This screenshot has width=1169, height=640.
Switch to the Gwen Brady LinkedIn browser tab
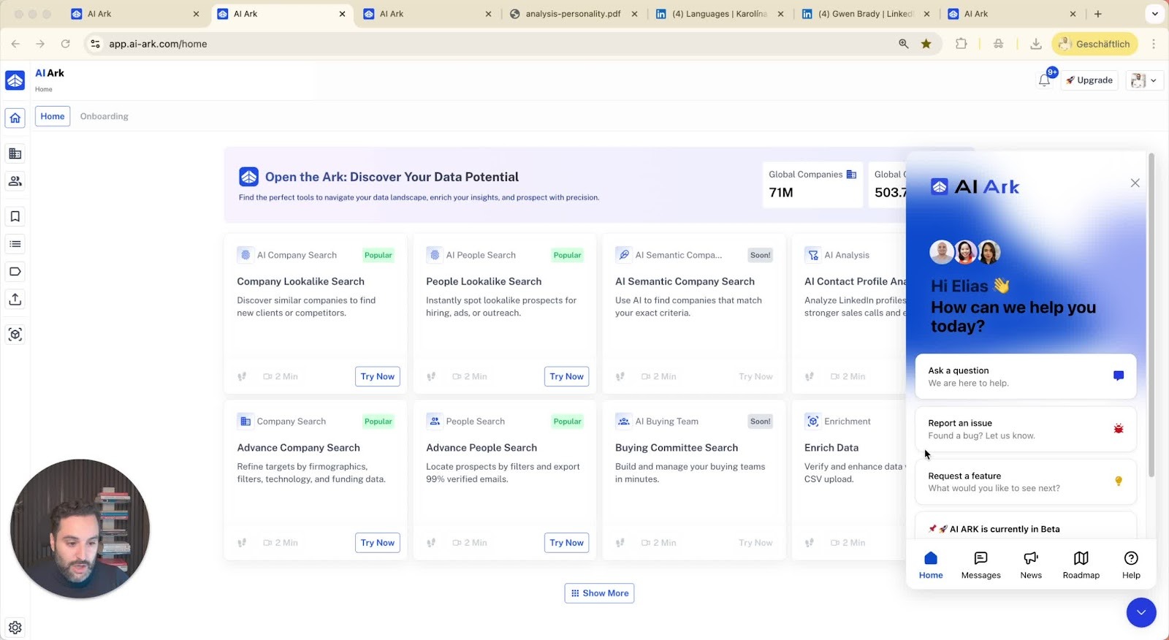[865, 14]
